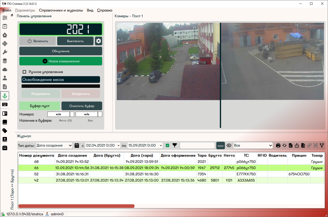Select journal row with document number 52
Image resolution: width=328 pixels, height=217 pixels.
171,174
